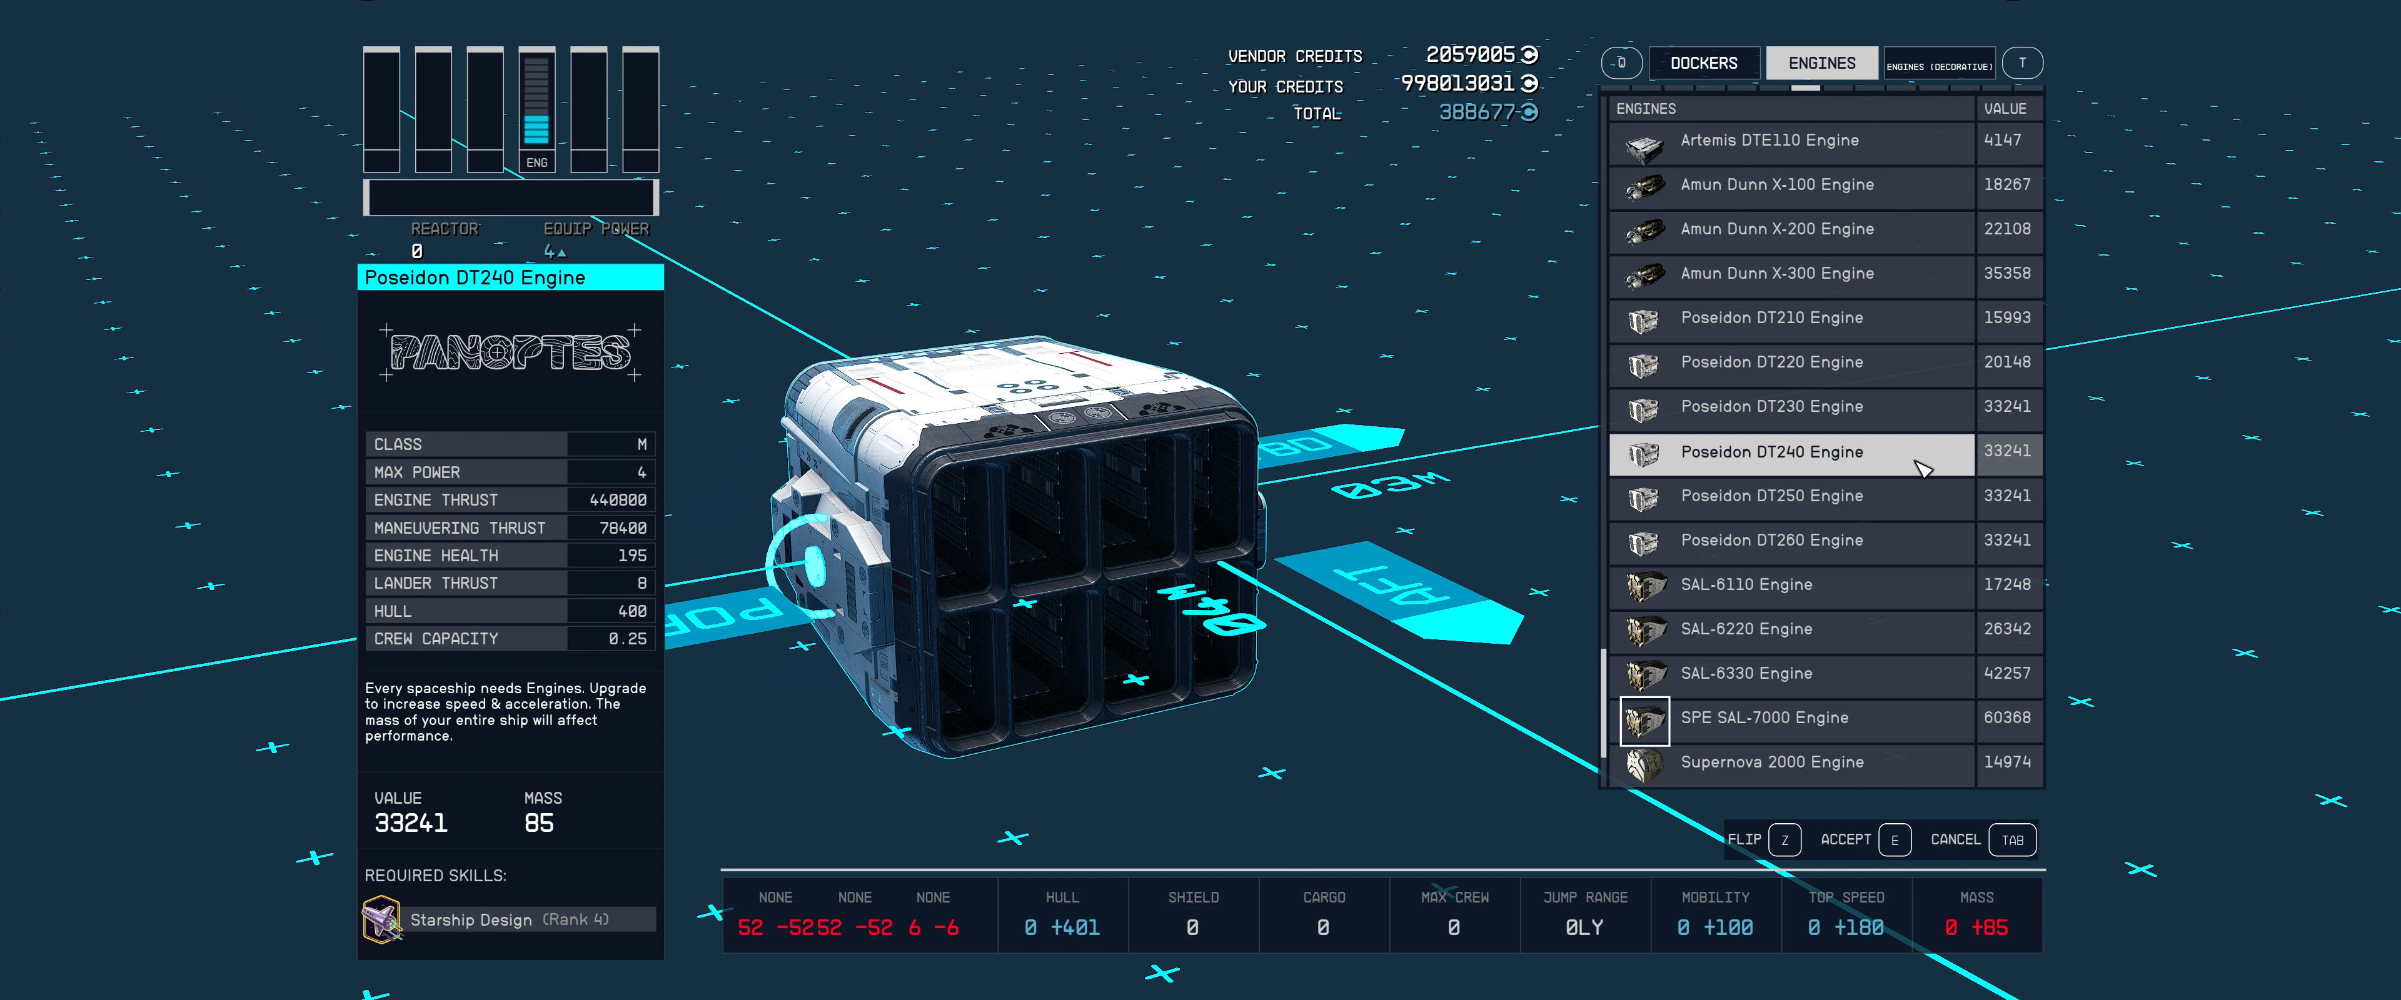Select the Engines tab
The height and width of the screenshot is (1000, 2401).
point(1821,63)
